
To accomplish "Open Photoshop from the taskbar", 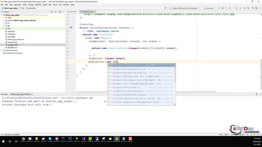I will pos(70,139).
